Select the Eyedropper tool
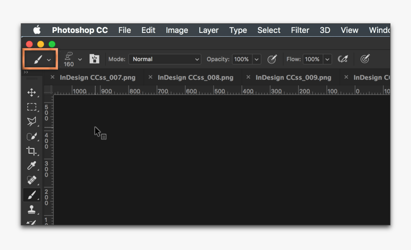Screen dimensions: 411x250 [32, 166]
